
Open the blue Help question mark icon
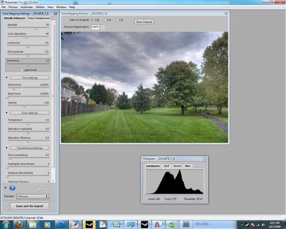tap(12, 188)
